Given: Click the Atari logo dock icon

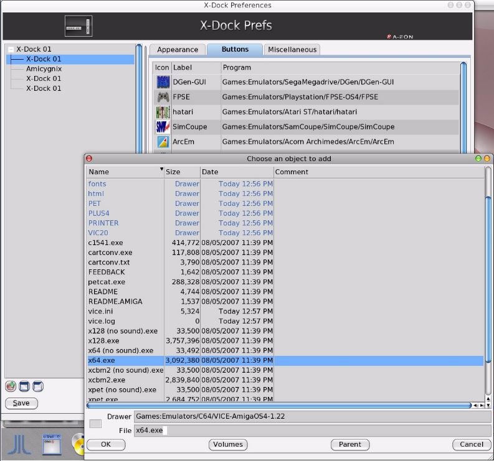Looking at the screenshot, I should pos(19,444).
